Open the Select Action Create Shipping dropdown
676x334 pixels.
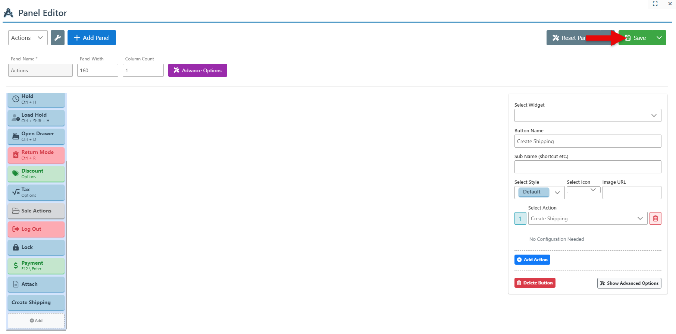tap(587, 218)
